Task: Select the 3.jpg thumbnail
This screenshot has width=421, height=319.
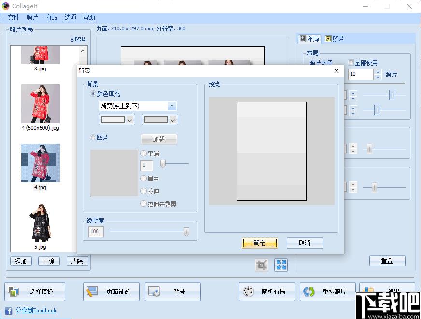Action: coord(40,55)
